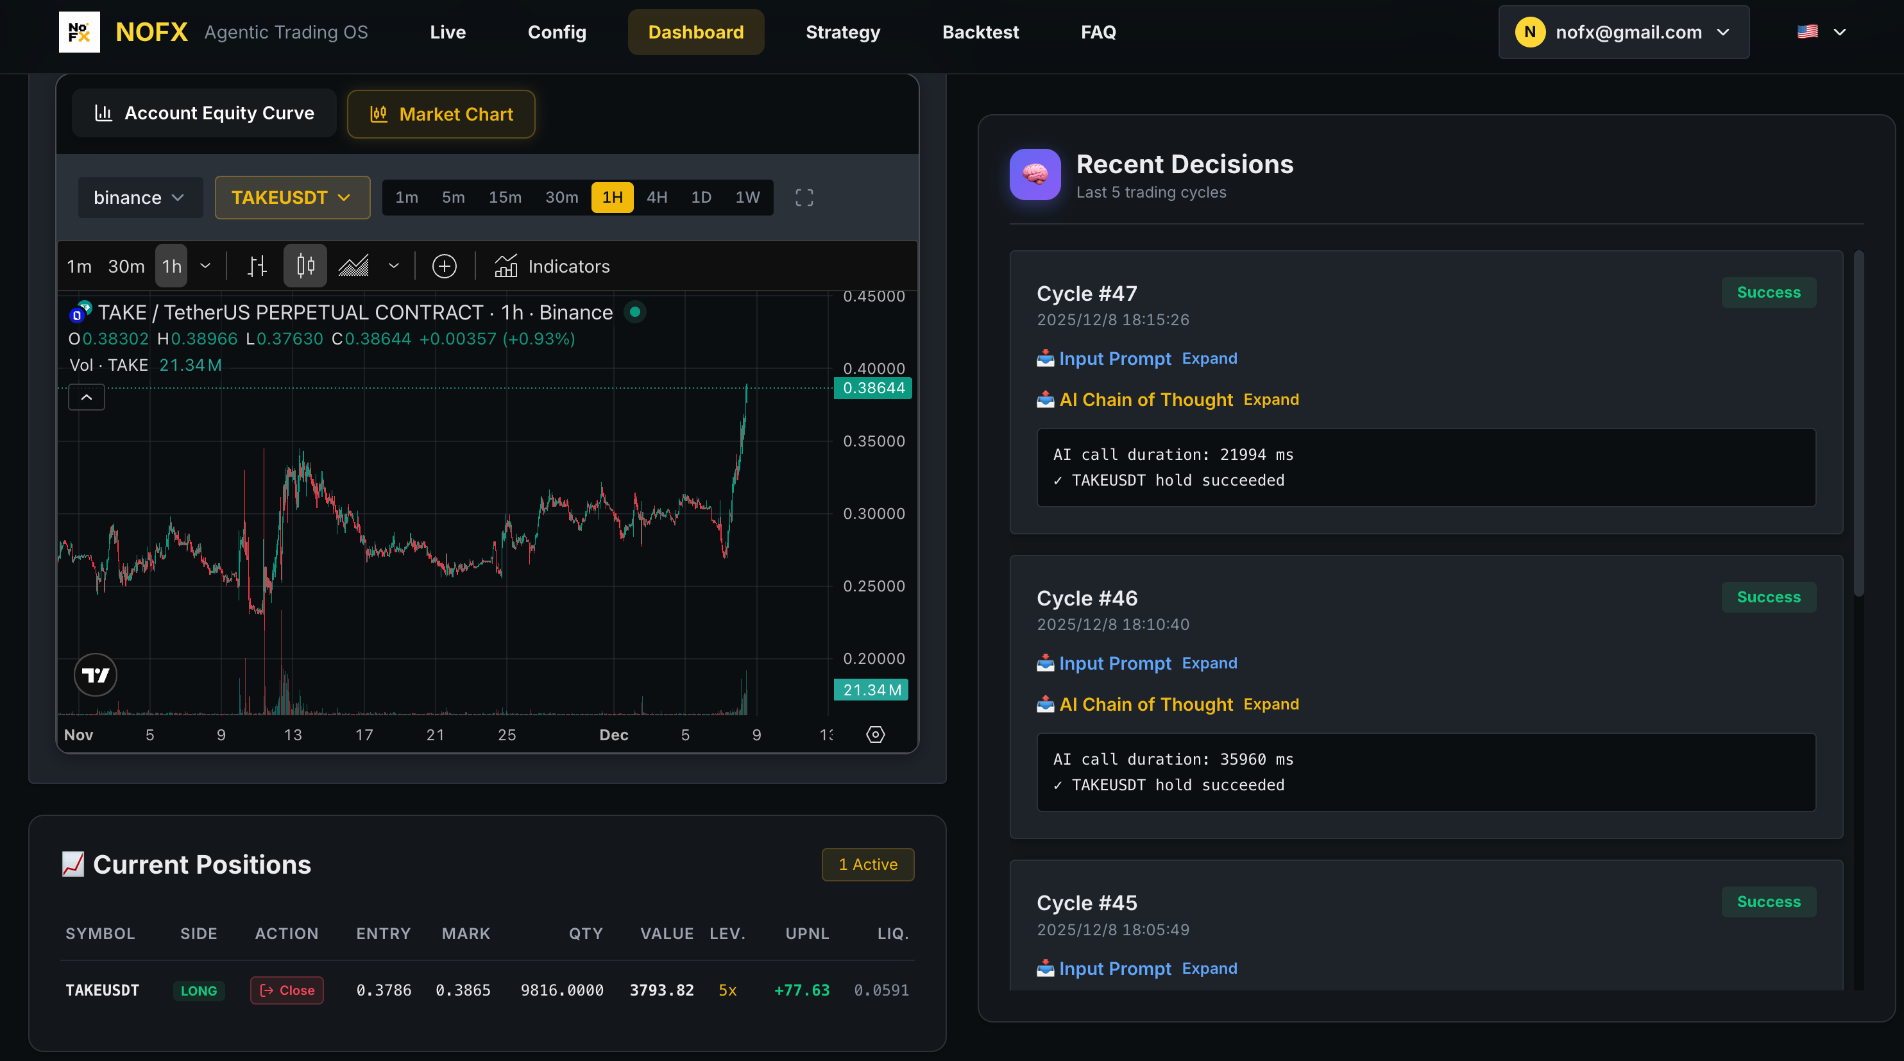Open the Indicators menu
Image resolution: width=1904 pixels, height=1061 pixels.
tap(552, 266)
